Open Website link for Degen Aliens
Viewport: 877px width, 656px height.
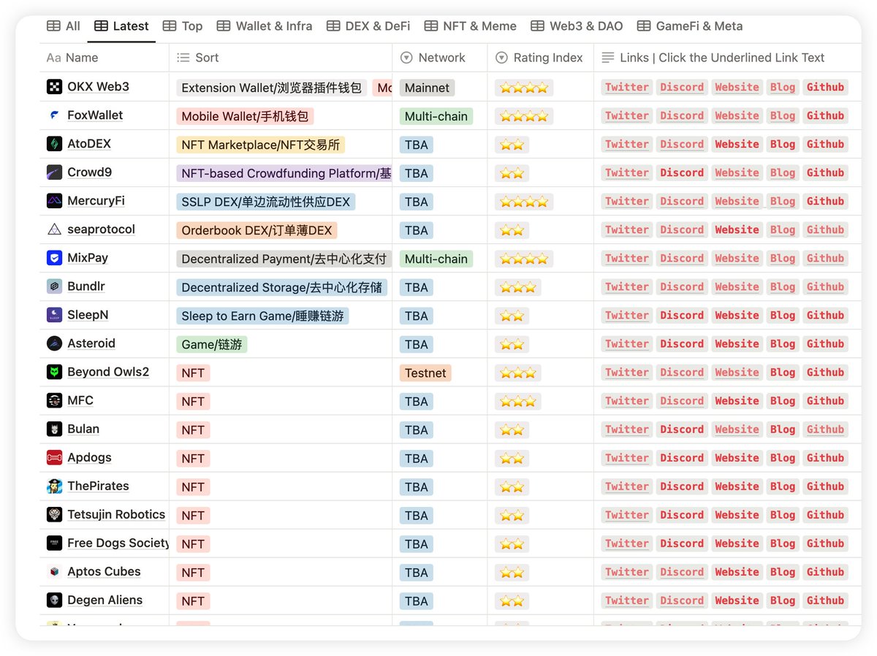click(737, 600)
